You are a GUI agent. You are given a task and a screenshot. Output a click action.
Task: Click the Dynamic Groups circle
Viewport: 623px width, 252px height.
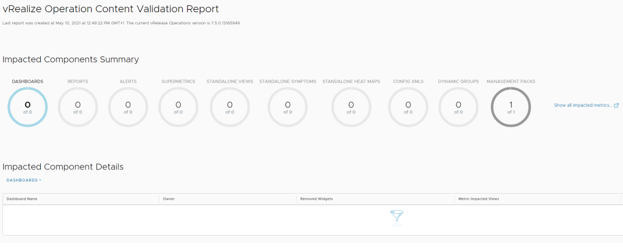(458, 107)
